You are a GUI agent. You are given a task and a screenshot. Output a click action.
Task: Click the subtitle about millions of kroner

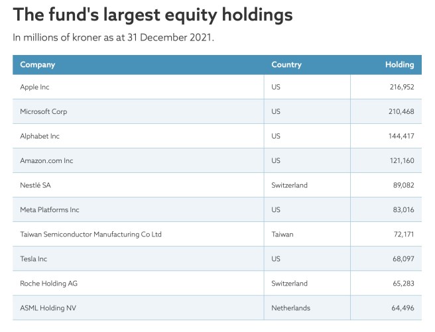coord(113,36)
